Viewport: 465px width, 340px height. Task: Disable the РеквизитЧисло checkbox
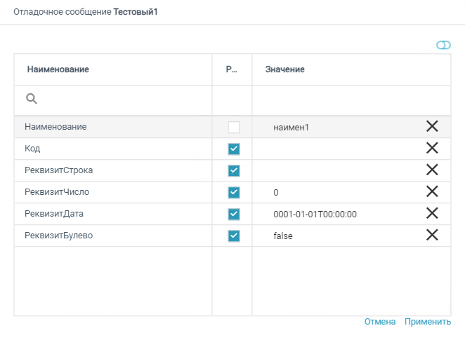pyautogui.click(x=234, y=192)
